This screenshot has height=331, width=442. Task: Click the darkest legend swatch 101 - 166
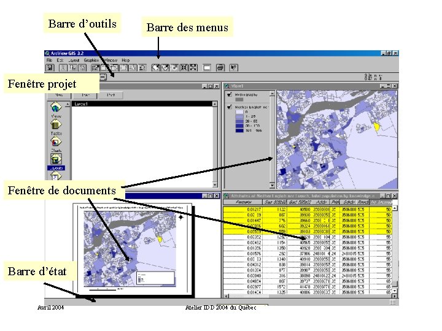coord(239,131)
